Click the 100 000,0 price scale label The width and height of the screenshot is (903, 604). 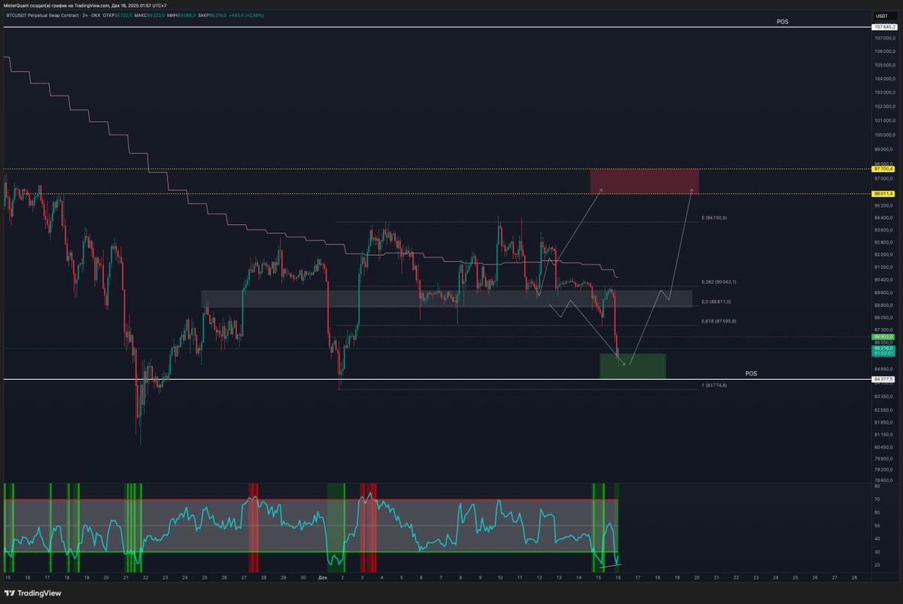coord(884,135)
